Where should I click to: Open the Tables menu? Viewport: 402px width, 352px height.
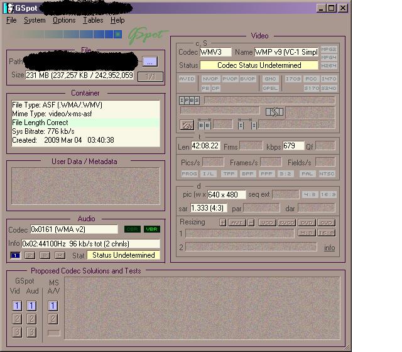tap(93, 20)
